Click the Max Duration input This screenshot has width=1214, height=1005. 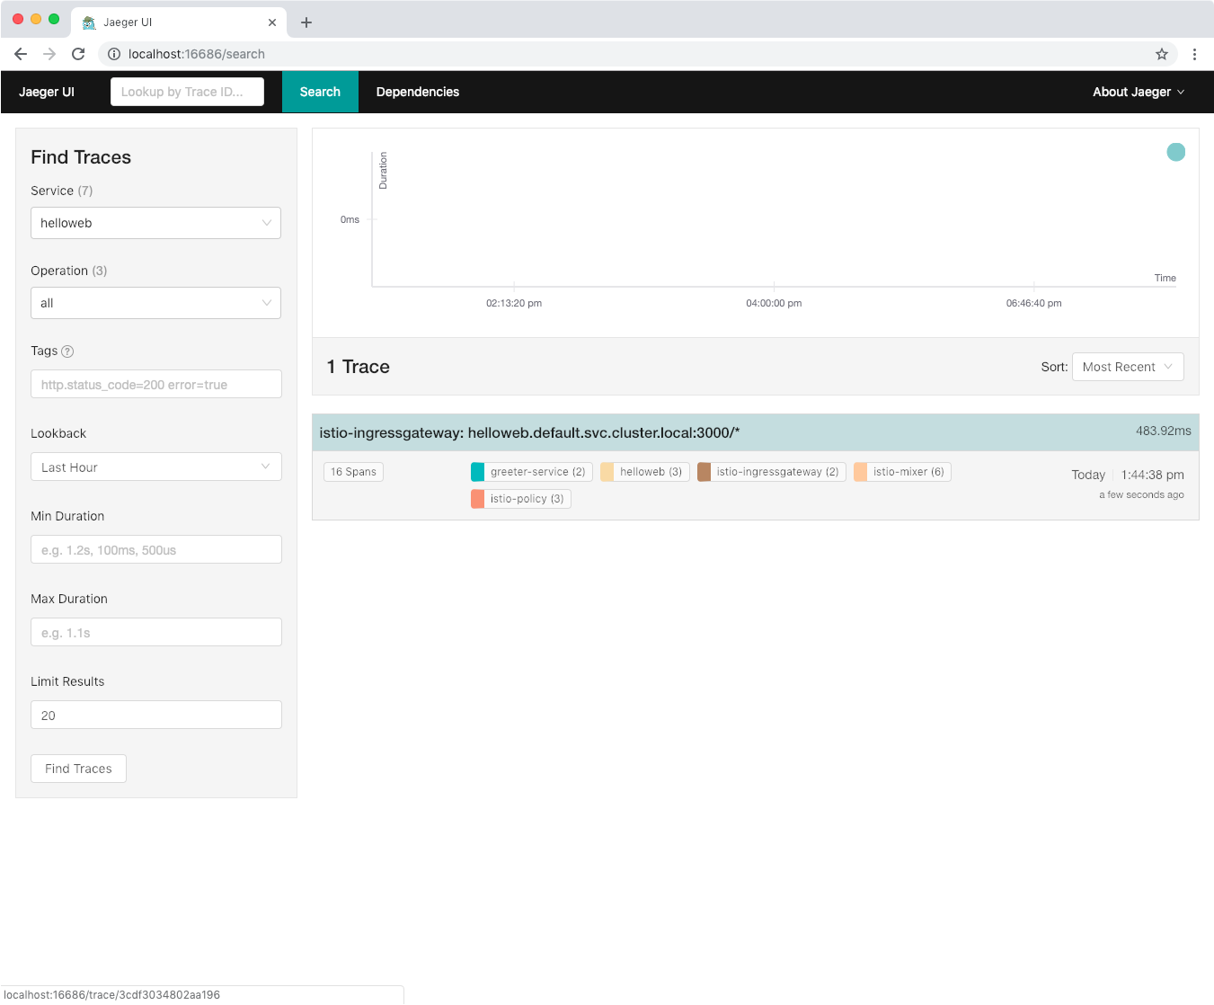[x=156, y=632]
